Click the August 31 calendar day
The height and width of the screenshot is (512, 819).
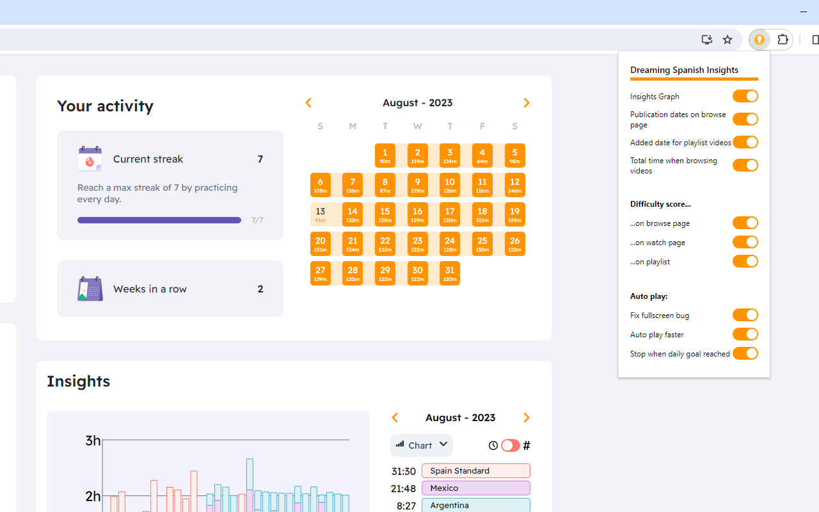tap(450, 273)
